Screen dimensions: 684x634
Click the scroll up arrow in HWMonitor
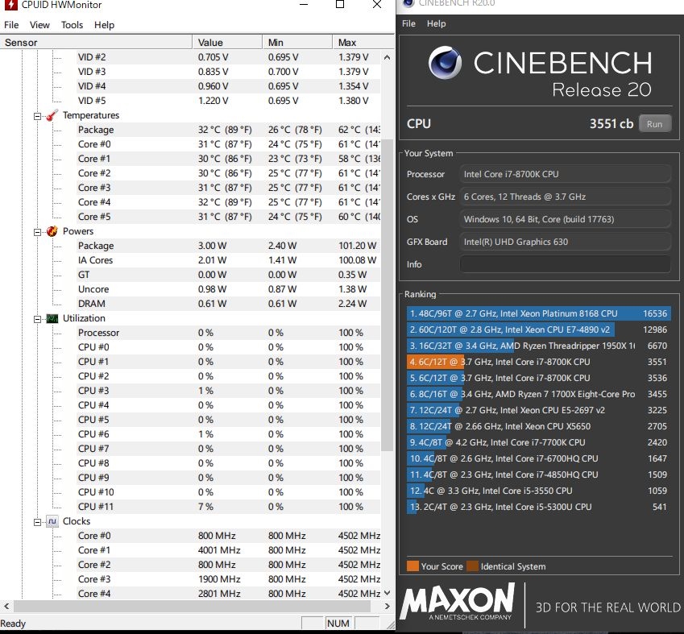[x=387, y=57]
